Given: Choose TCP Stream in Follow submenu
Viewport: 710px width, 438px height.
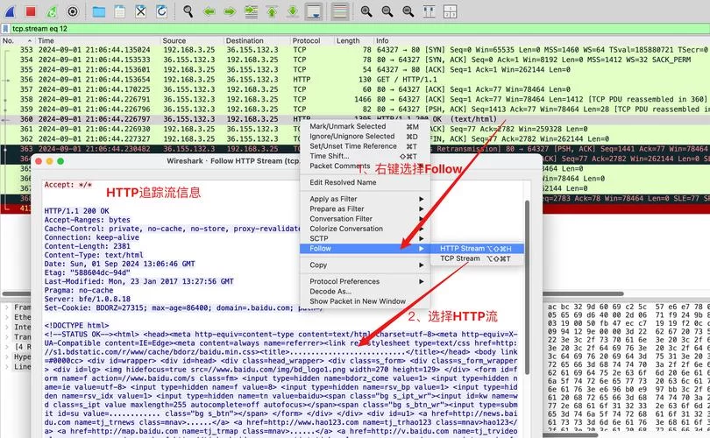Looking at the screenshot, I should pos(477,258).
